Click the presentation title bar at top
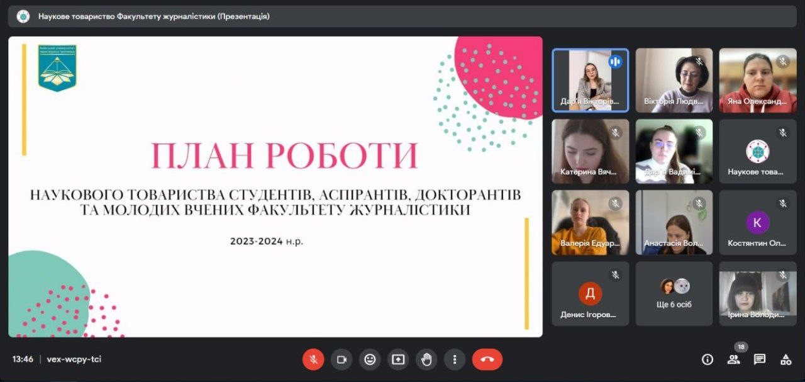805x382 pixels. point(402,16)
